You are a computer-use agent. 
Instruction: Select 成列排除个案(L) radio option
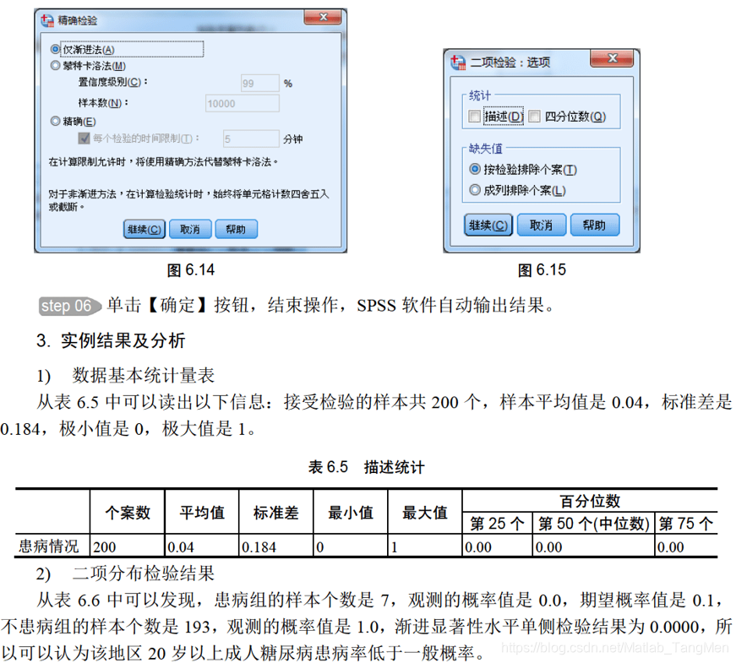[475, 190]
